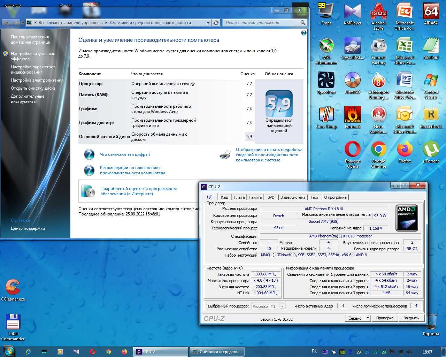Open 'Настройка электропитания' sidebar link
Image resolution: width=446 pixels, height=357 pixels.
tap(37, 80)
